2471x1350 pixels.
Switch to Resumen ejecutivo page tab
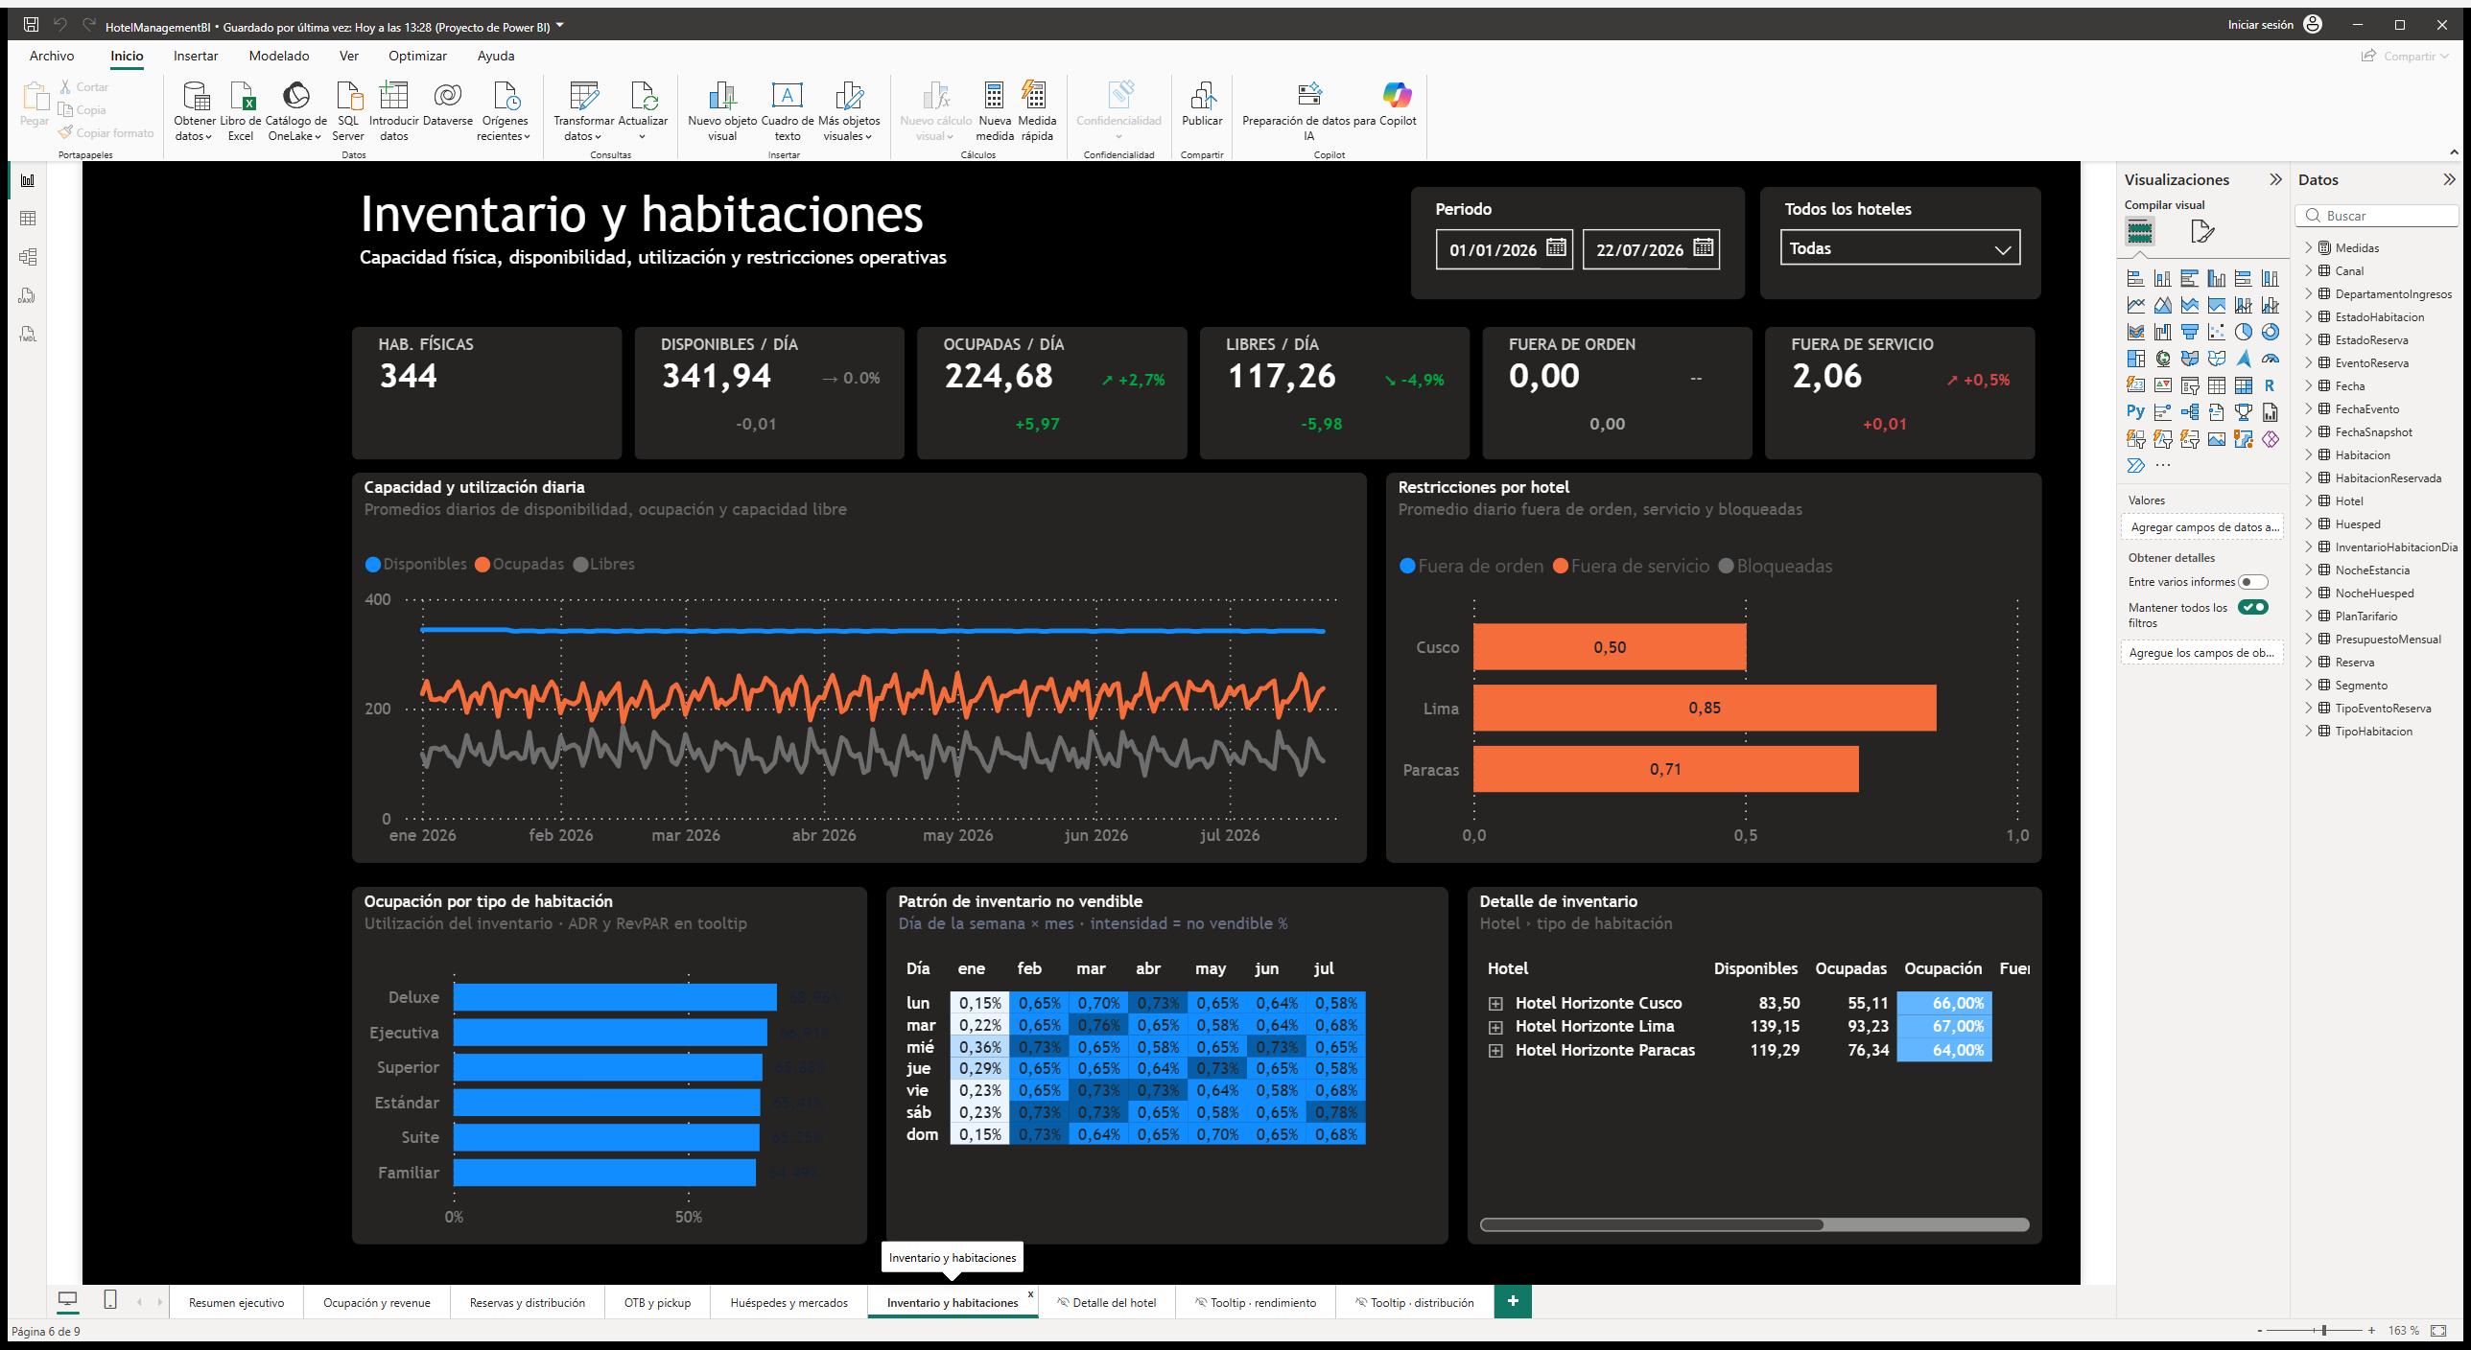coord(236,1302)
